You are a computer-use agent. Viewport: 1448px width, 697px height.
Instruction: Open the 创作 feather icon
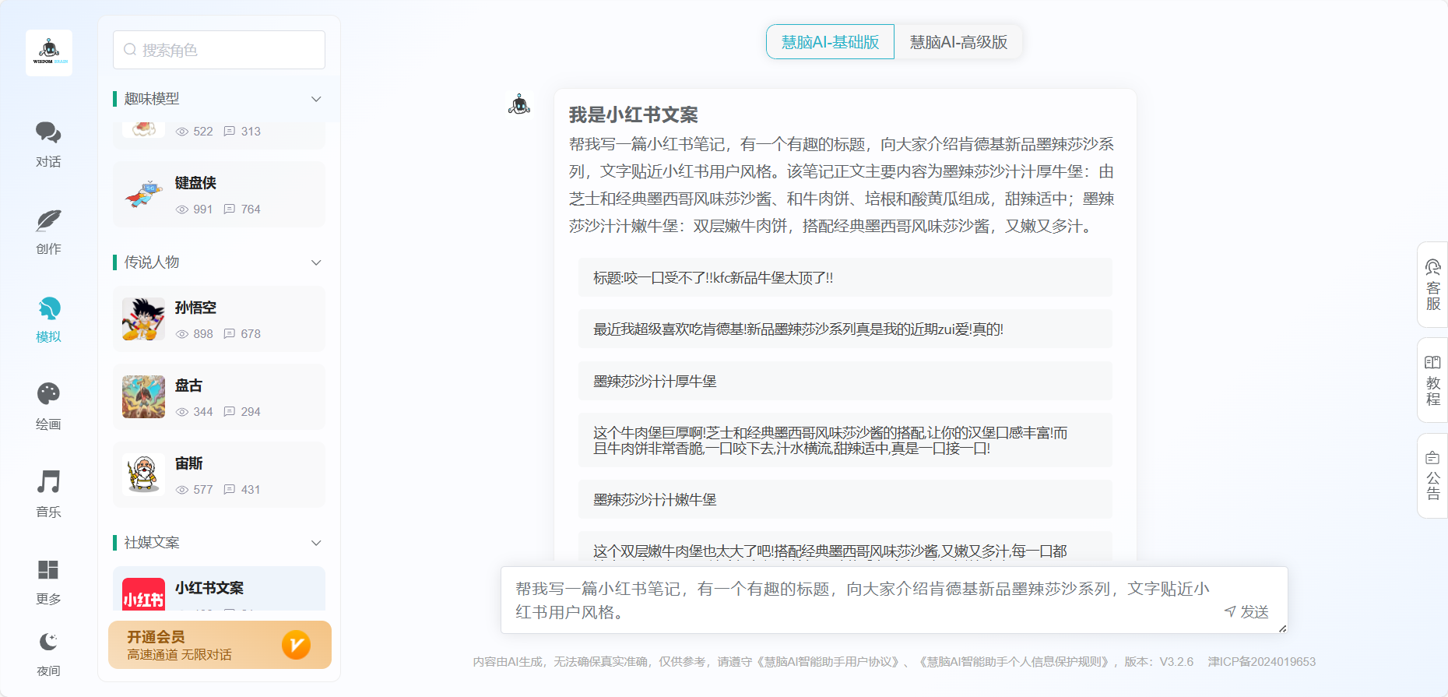48,220
